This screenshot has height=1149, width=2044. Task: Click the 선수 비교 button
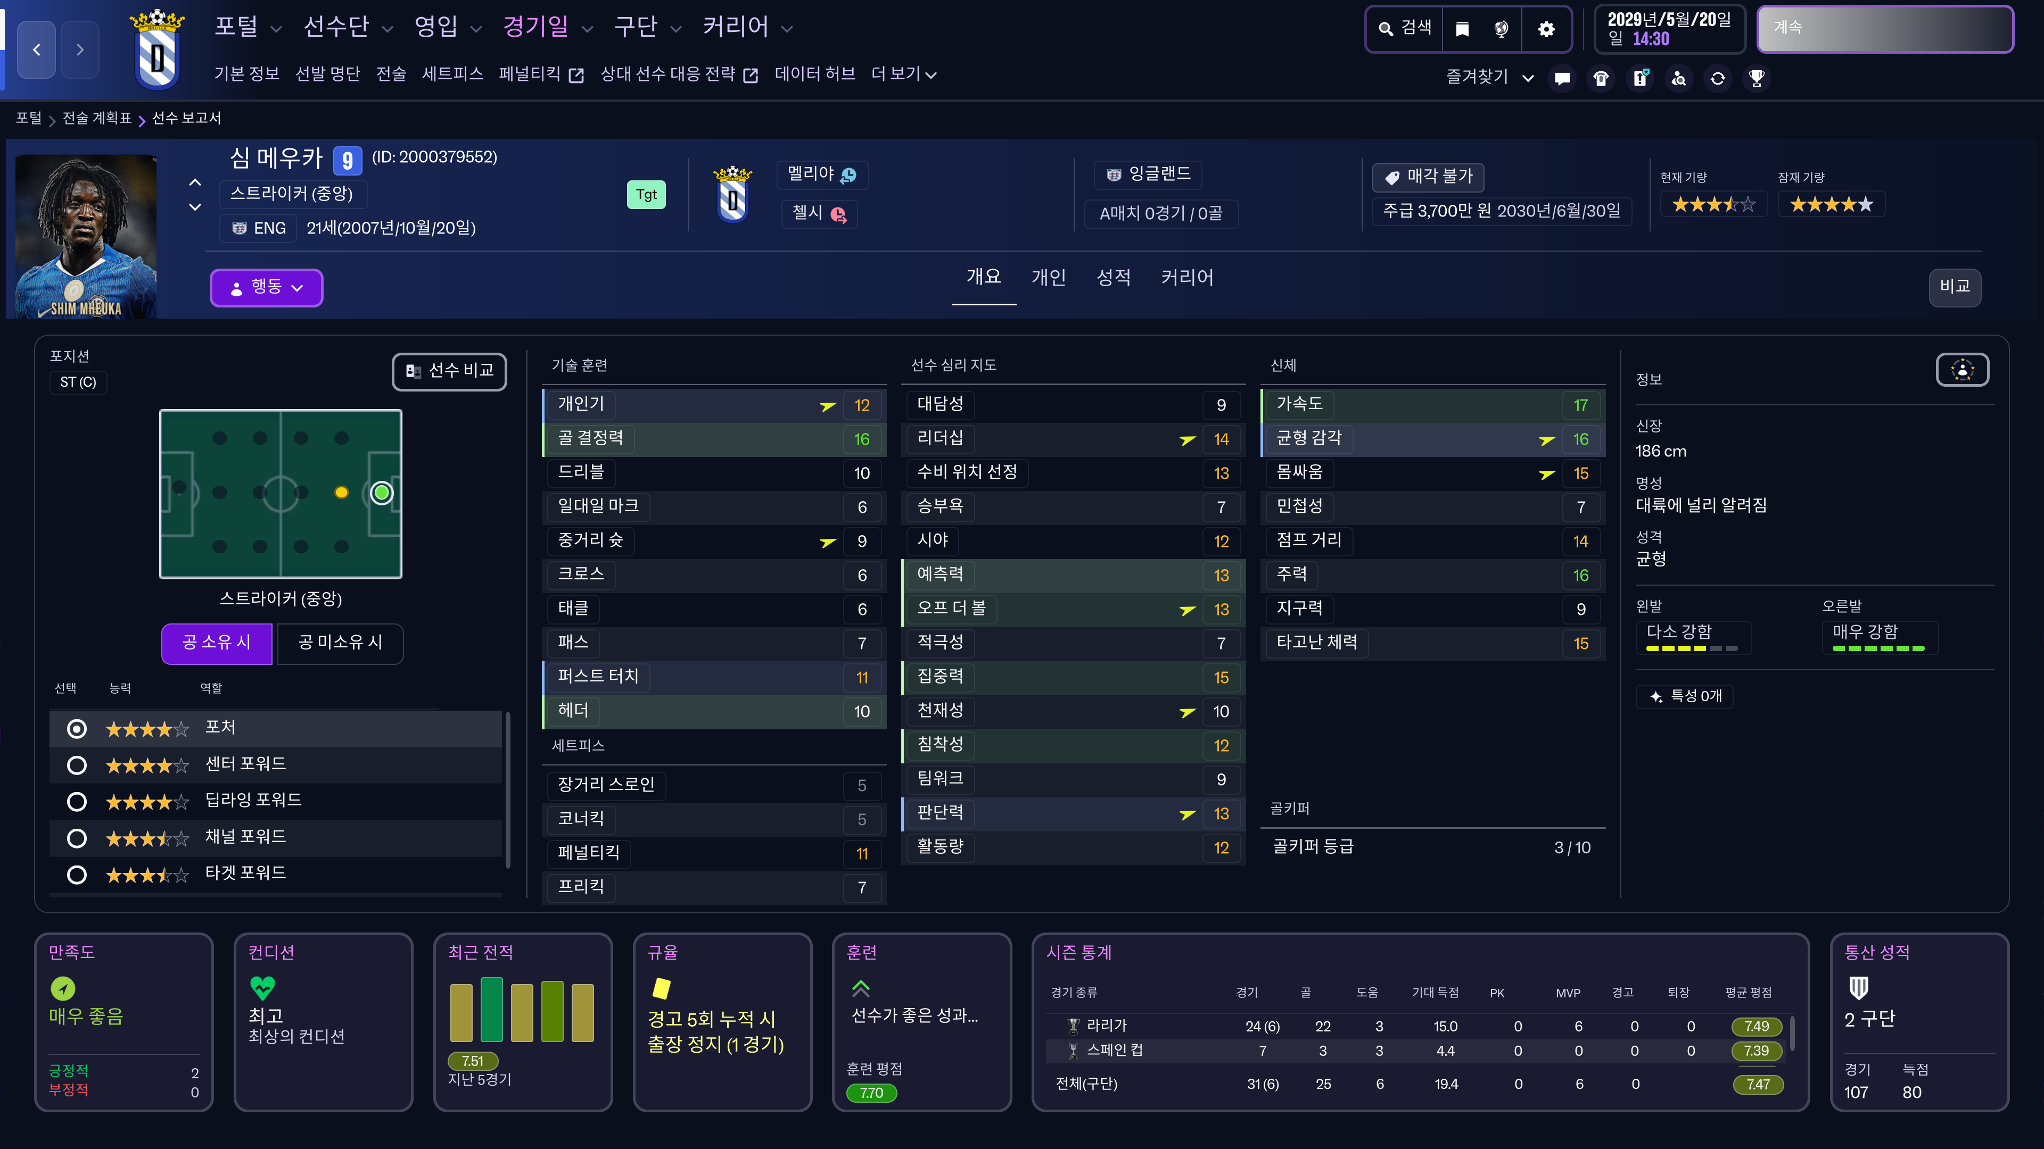pos(449,371)
